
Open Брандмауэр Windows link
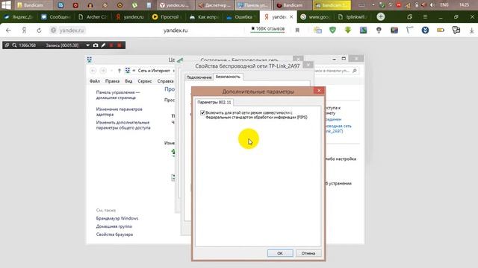pyautogui.click(x=117, y=218)
